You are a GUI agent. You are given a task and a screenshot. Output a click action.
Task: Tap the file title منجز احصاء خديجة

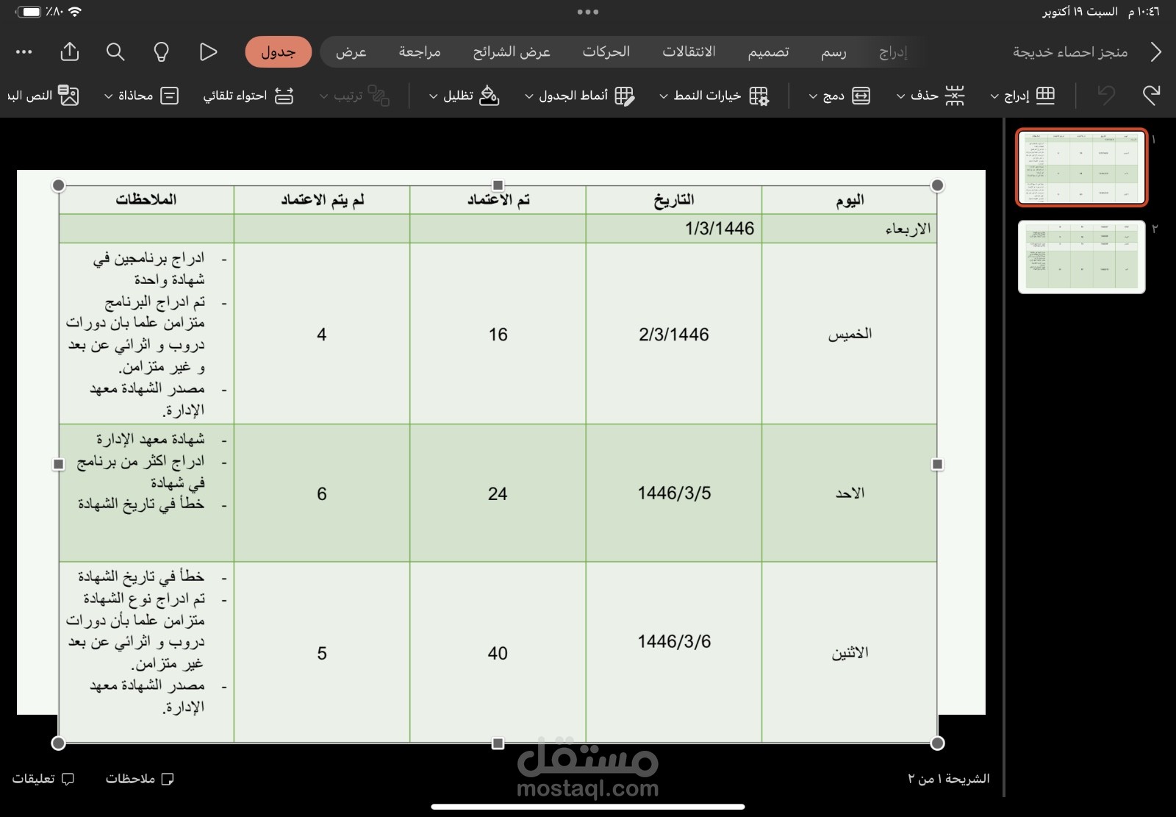click(x=1070, y=52)
